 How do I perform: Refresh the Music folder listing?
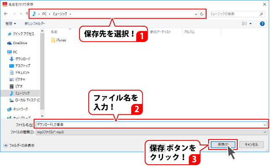[x=201, y=14]
